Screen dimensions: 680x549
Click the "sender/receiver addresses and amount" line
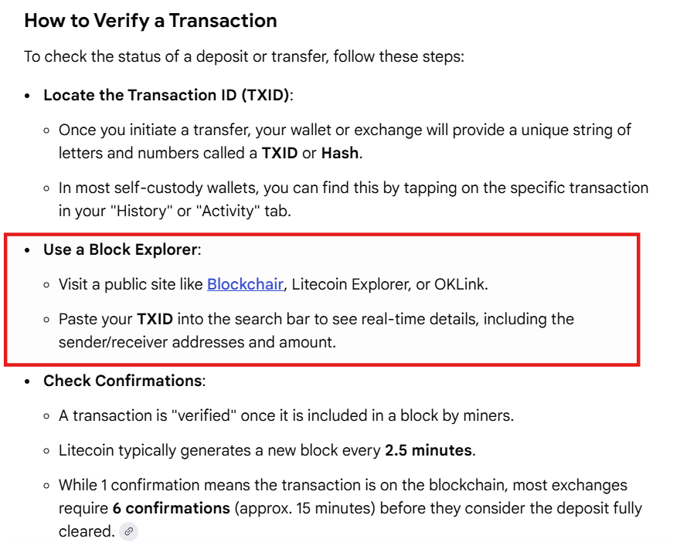pos(197,342)
